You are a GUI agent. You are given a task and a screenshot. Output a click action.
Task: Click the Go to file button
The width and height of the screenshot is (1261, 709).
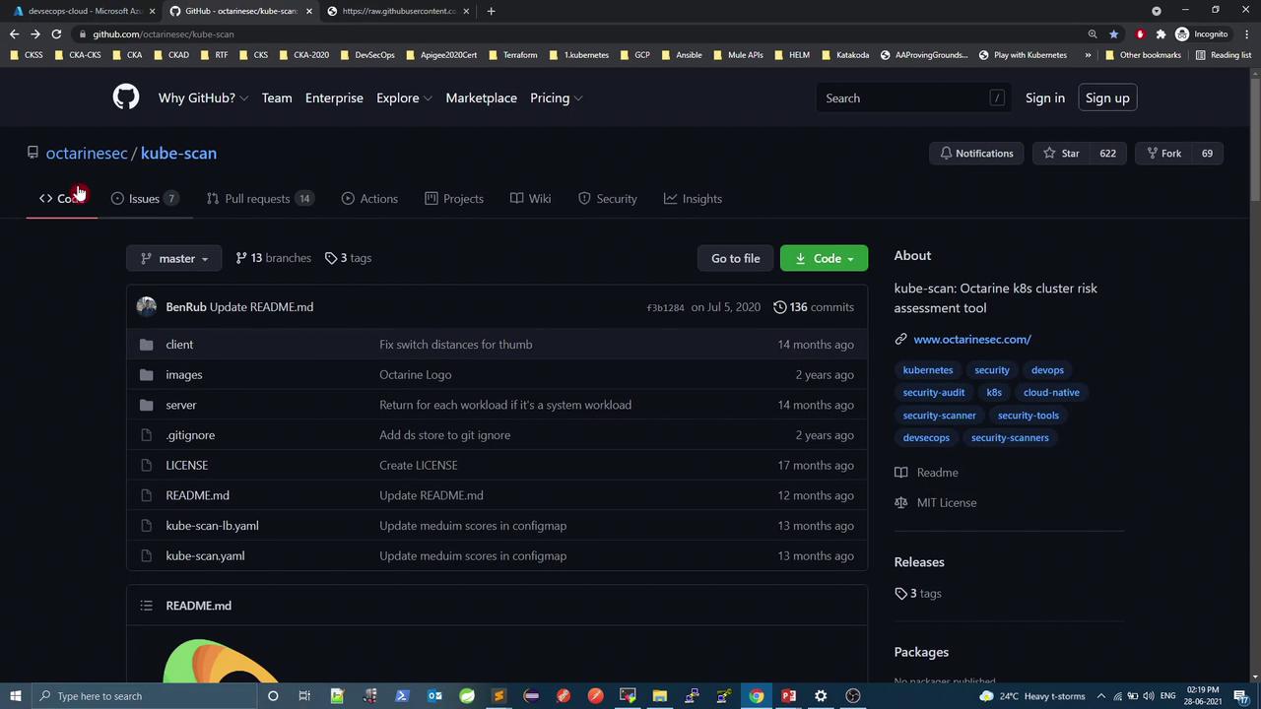coord(735,258)
